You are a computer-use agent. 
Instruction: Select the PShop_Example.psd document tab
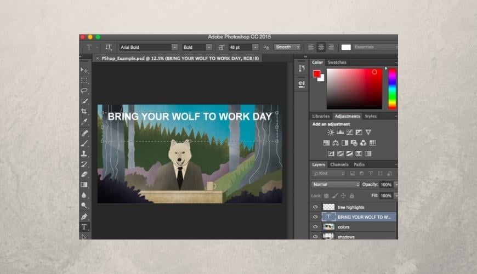pos(177,59)
